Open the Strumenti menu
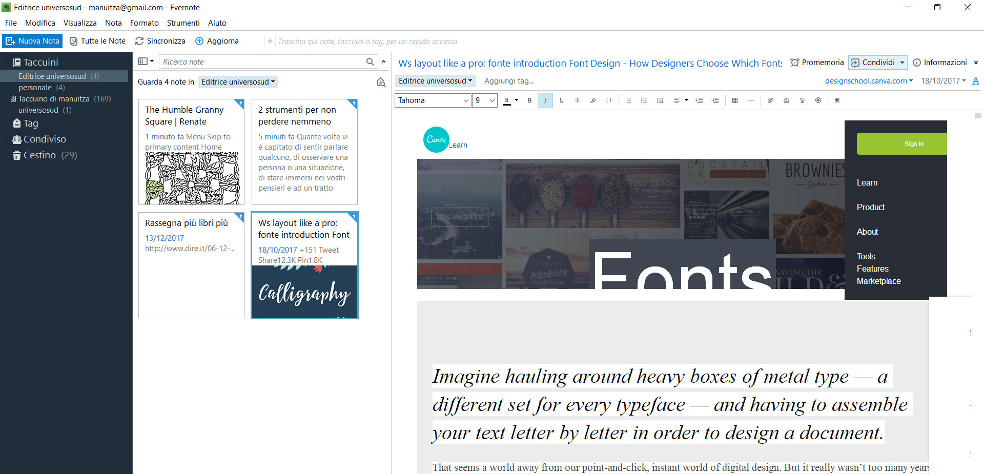Image resolution: width=984 pixels, height=474 pixels. (183, 23)
